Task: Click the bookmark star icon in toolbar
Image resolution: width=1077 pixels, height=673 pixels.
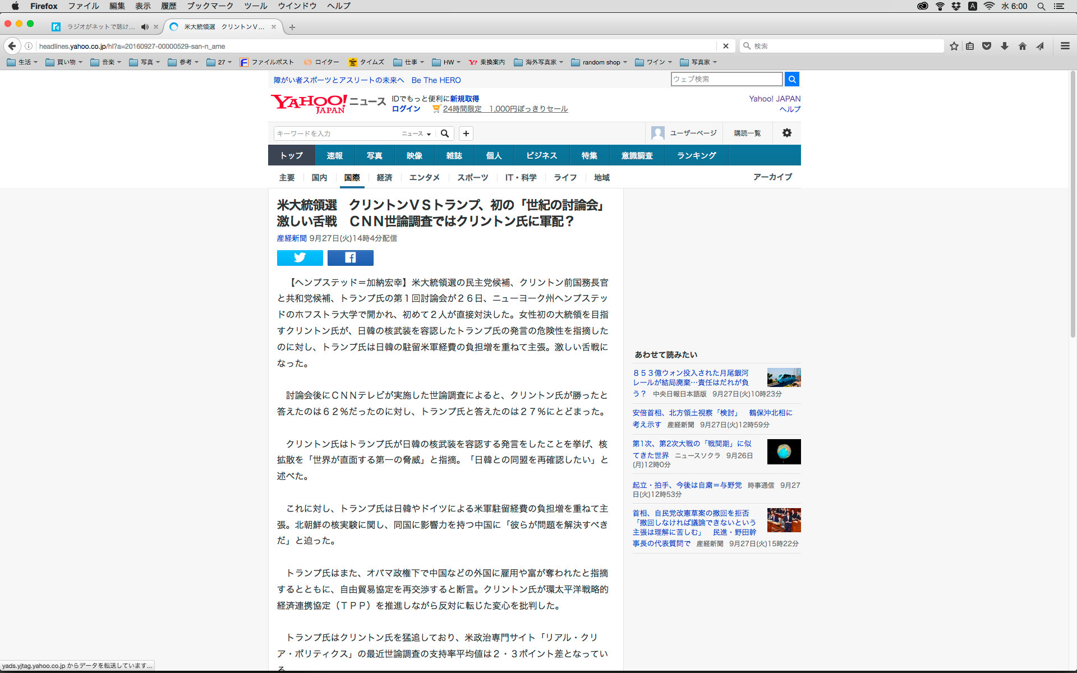Action: (954, 46)
